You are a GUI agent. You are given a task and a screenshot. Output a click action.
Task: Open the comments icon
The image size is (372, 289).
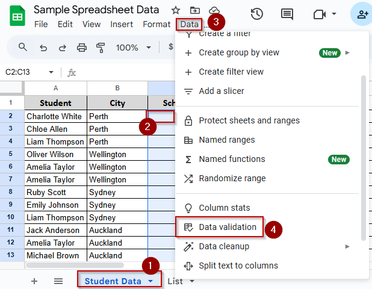click(287, 14)
